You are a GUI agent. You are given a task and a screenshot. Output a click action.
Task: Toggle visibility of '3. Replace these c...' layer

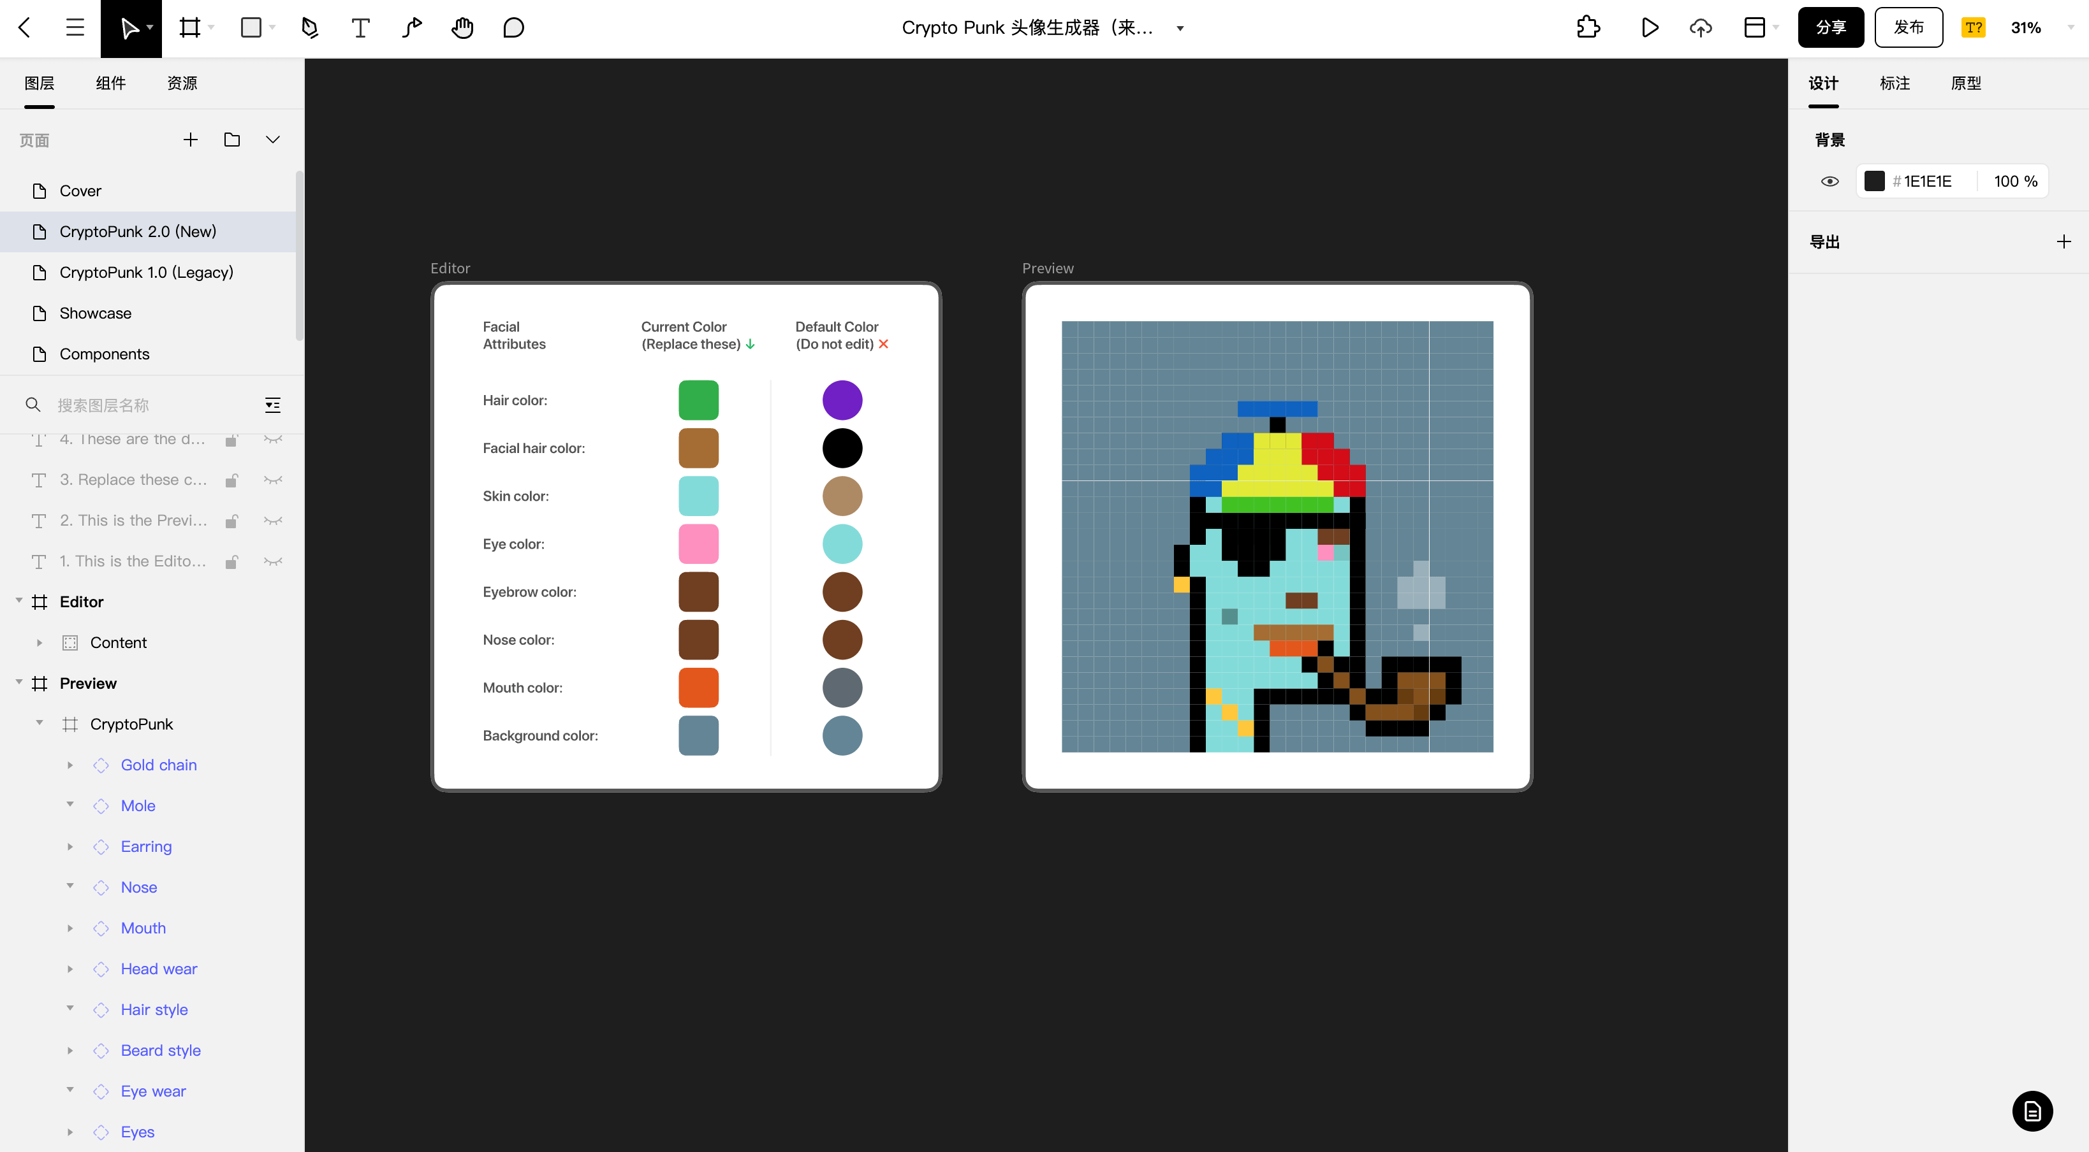tap(274, 480)
